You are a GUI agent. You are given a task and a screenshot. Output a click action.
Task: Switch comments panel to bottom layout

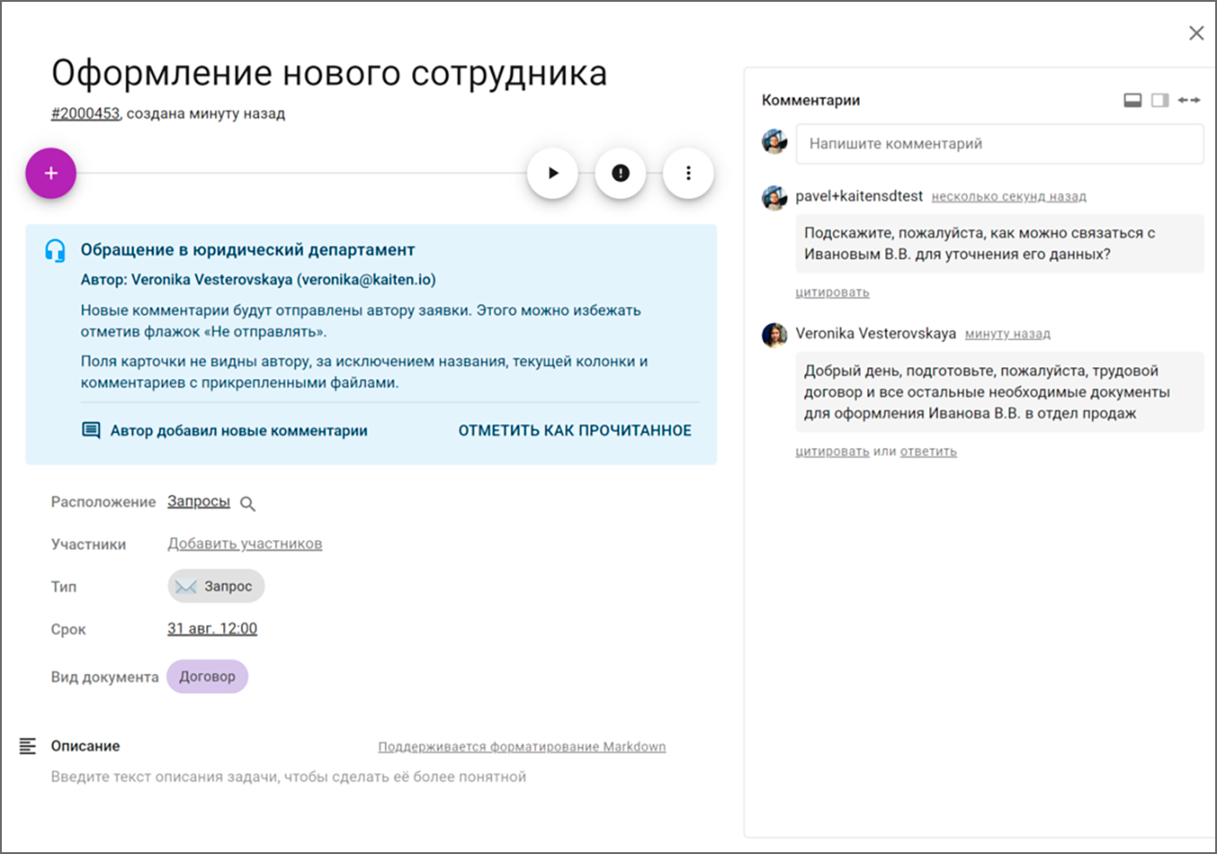[x=1133, y=100]
